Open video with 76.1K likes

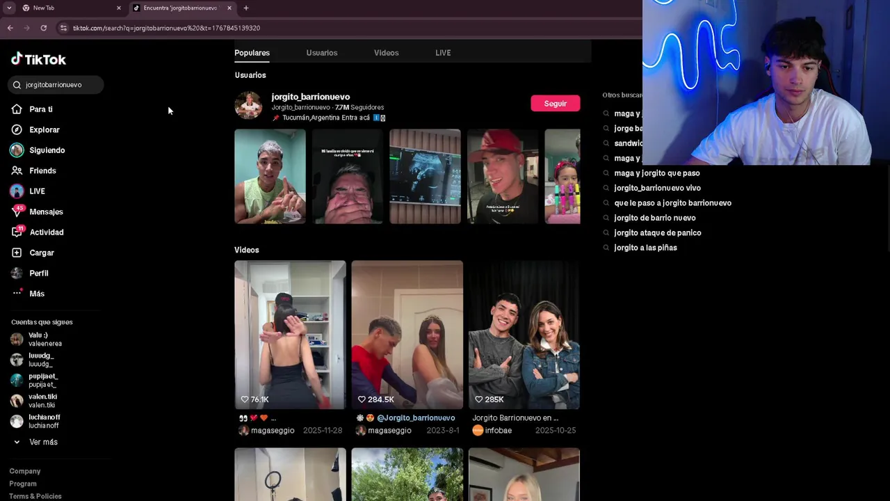click(x=290, y=335)
